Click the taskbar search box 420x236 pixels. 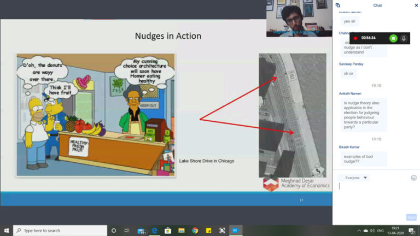point(60,231)
